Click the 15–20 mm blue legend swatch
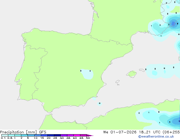180x139 pixels. click(44, 135)
